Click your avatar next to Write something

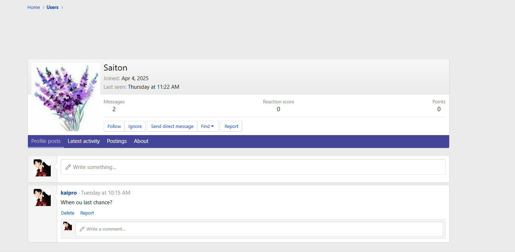(42, 168)
